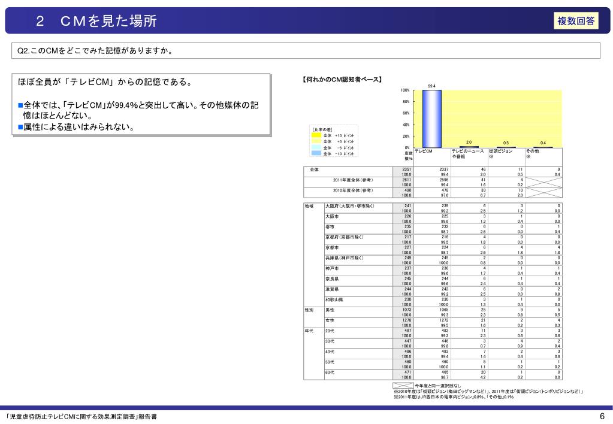Click the summary heading 'ほぼ全員が「テレビCM」からの記憶である。'
Image resolution: width=613 pixels, height=424 pixels.
105,82
